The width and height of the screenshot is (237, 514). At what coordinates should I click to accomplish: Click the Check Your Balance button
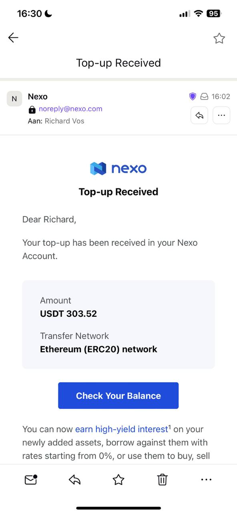[x=118, y=396]
